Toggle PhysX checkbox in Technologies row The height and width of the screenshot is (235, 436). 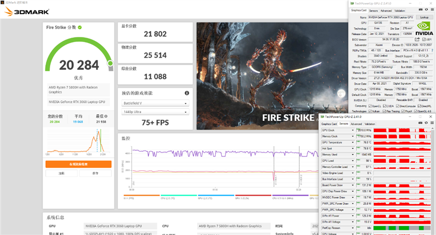(403, 112)
